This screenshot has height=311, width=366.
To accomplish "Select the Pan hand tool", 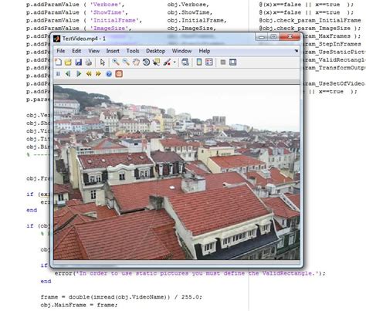I will point(136,62).
